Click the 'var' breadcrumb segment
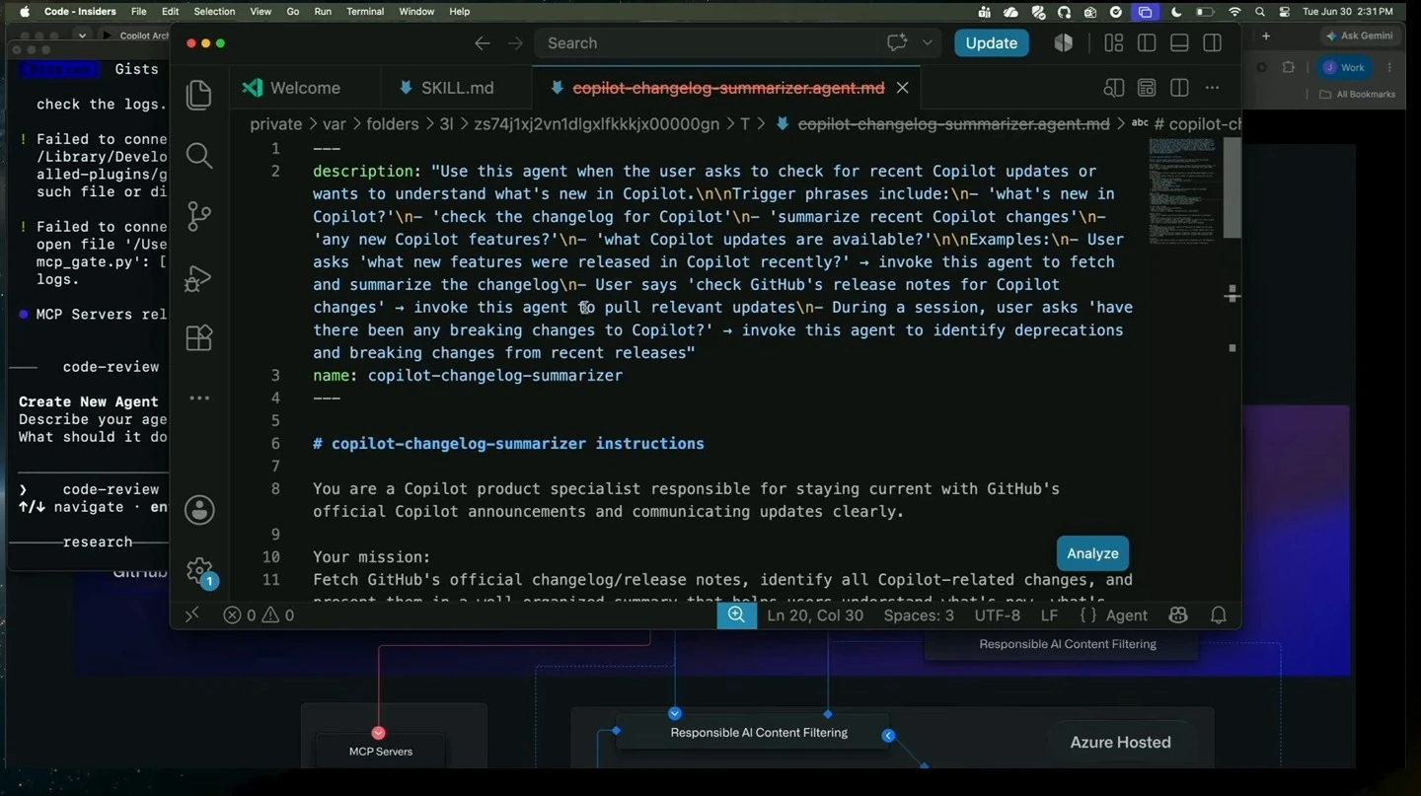Viewport: 1421px width, 796px height. pos(335,124)
